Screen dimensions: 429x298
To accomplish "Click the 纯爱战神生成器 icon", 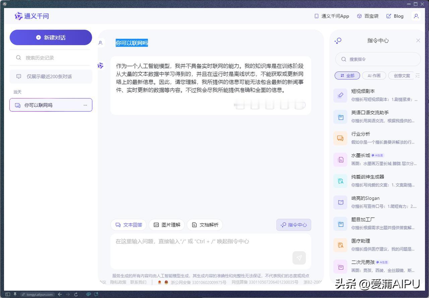I will point(340,181).
